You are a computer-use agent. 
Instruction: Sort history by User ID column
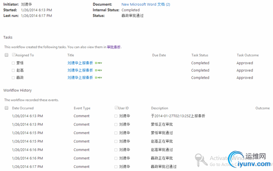click(x=123, y=108)
